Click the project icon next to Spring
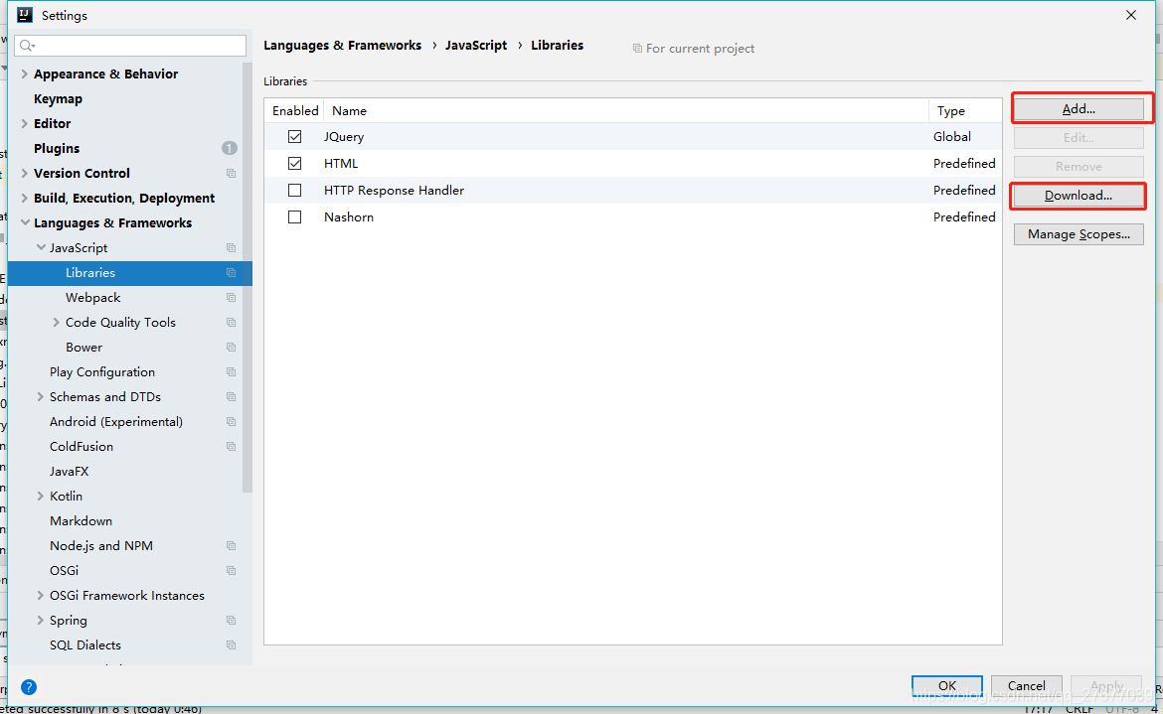Viewport: 1163px width, 714px height. (231, 621)
